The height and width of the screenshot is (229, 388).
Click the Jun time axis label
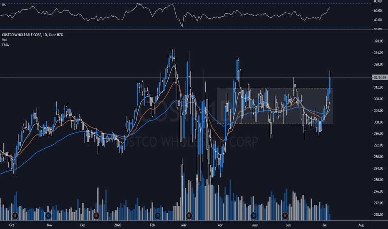coord(288,225)
